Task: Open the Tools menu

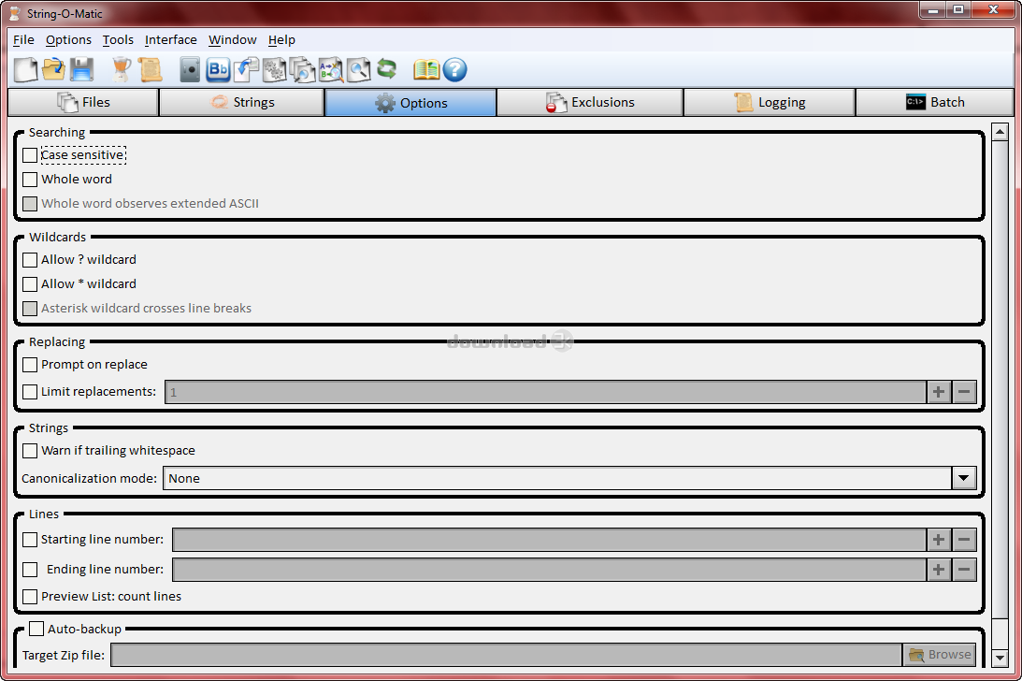Action: coord(118,40)
